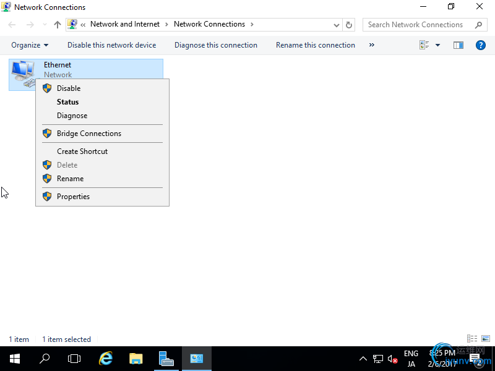Click Network Connections breadcrumb
Image resolution: width=495 pixels, height=371 pixels.
(x=209, y=24)
